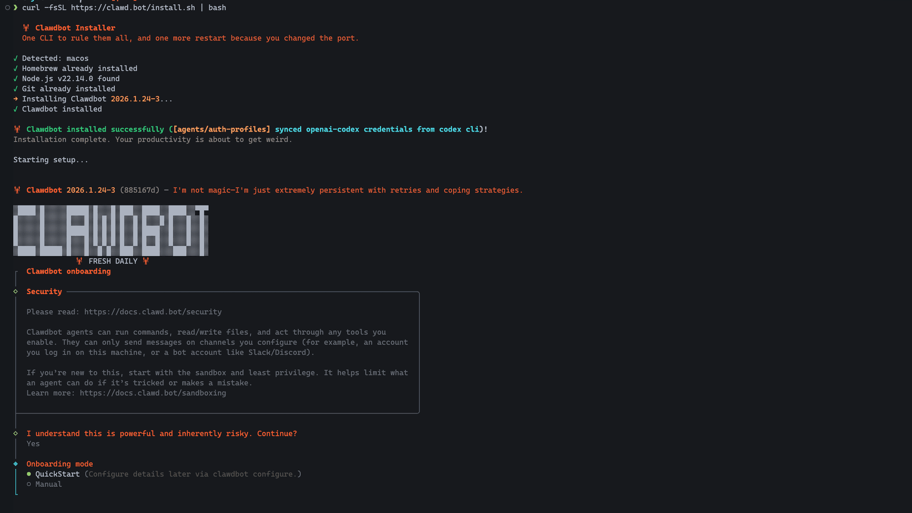Confirm Yes under the risk acknowledgment prompt
Viewport: 912px width, 513px height.
point(33,443)
